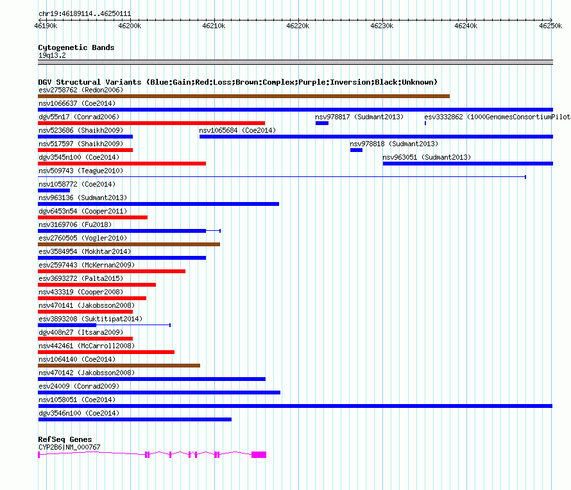Click nsv1064140 (Coe2014) label
Screen dimensions: 571x490
(77, 359)
